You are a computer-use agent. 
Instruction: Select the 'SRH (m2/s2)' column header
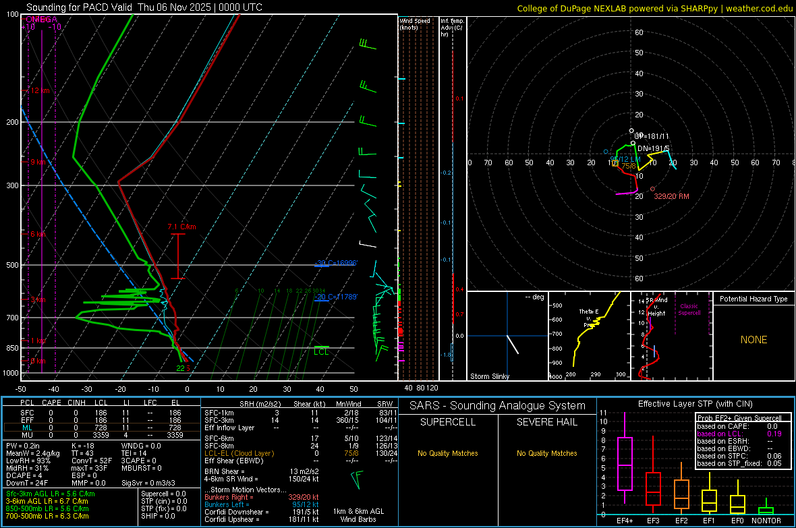tap(260, 404)
